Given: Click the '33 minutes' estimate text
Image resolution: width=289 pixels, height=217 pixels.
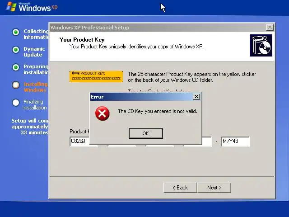Looking at the screenshot, I should [34, 132].
